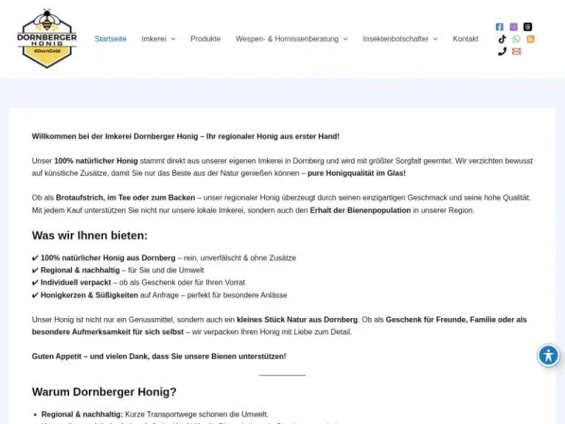Open the Wespen- & Hornissenberatung menu item
This screenshot has width=565, height=424.
point(287,39)
